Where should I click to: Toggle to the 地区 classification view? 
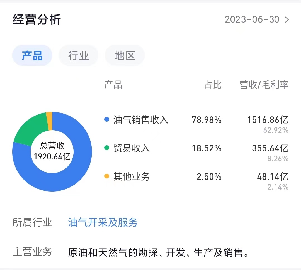click(125, 55)
